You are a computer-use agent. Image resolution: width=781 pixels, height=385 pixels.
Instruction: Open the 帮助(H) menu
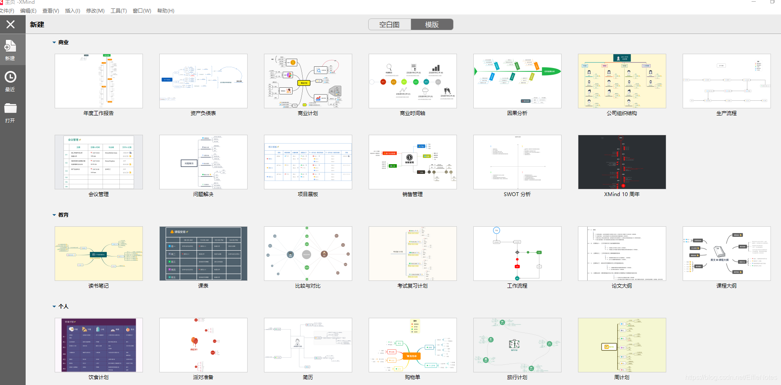pyautogui.click(x=166, y=10)
